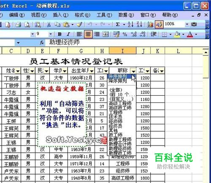Open the 工具(T) menu
The image size is (211, 183).
pyautogui.click(x=104, y=15)
